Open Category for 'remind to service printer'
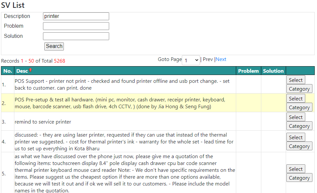The height and width of the screenshot is (193, 317). 299,126
